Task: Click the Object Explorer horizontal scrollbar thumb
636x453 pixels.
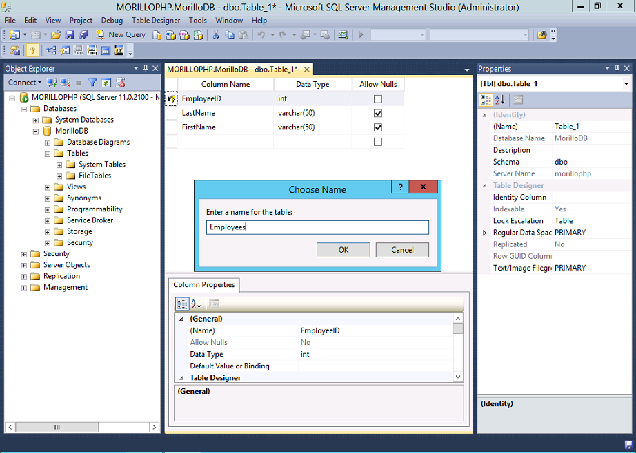Action: [57, 427]
